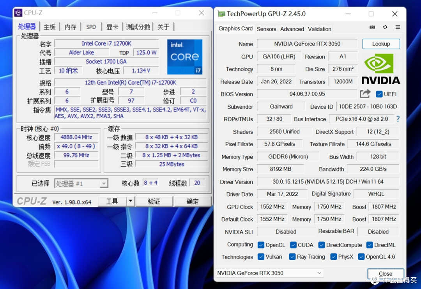Switch to the 关于 tab

(163, 27)
